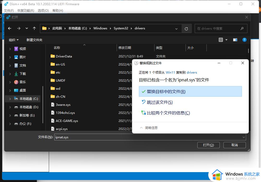Viewport: 261px width, 182px height.
Task: Select the 1394ohci.sys file icon
Action: (53, 113)
